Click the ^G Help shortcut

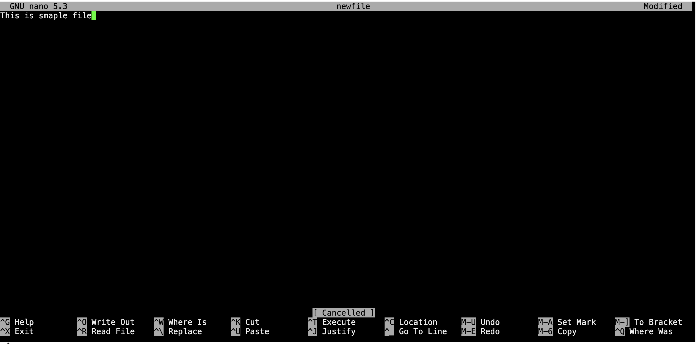17,322
